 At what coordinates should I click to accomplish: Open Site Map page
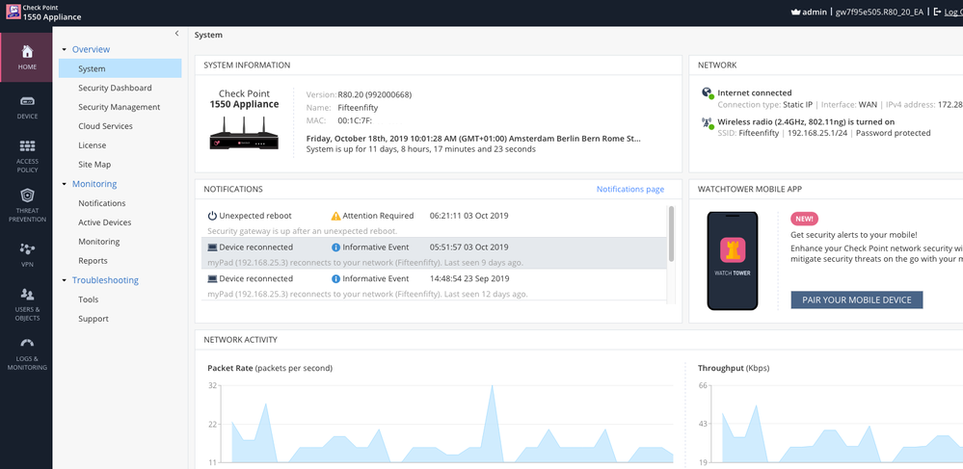(x=94, y=165)
